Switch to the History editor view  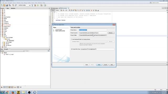coord(57,10)
